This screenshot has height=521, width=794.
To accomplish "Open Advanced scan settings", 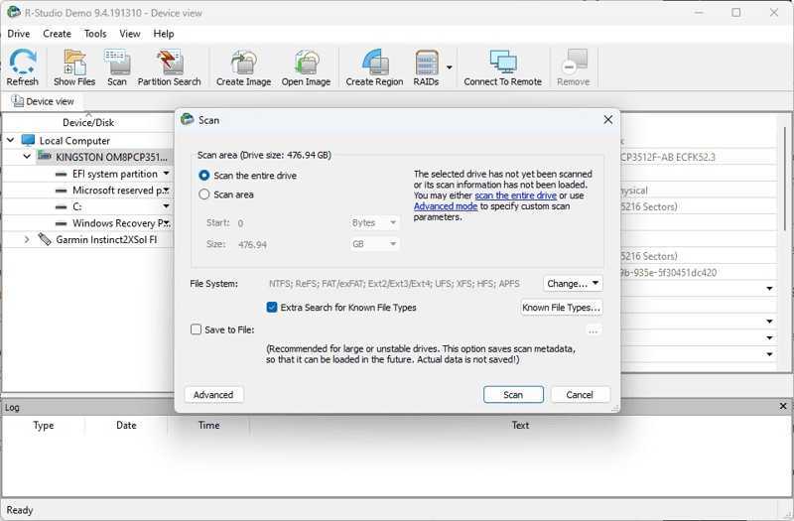I will (x=213, y=394).
